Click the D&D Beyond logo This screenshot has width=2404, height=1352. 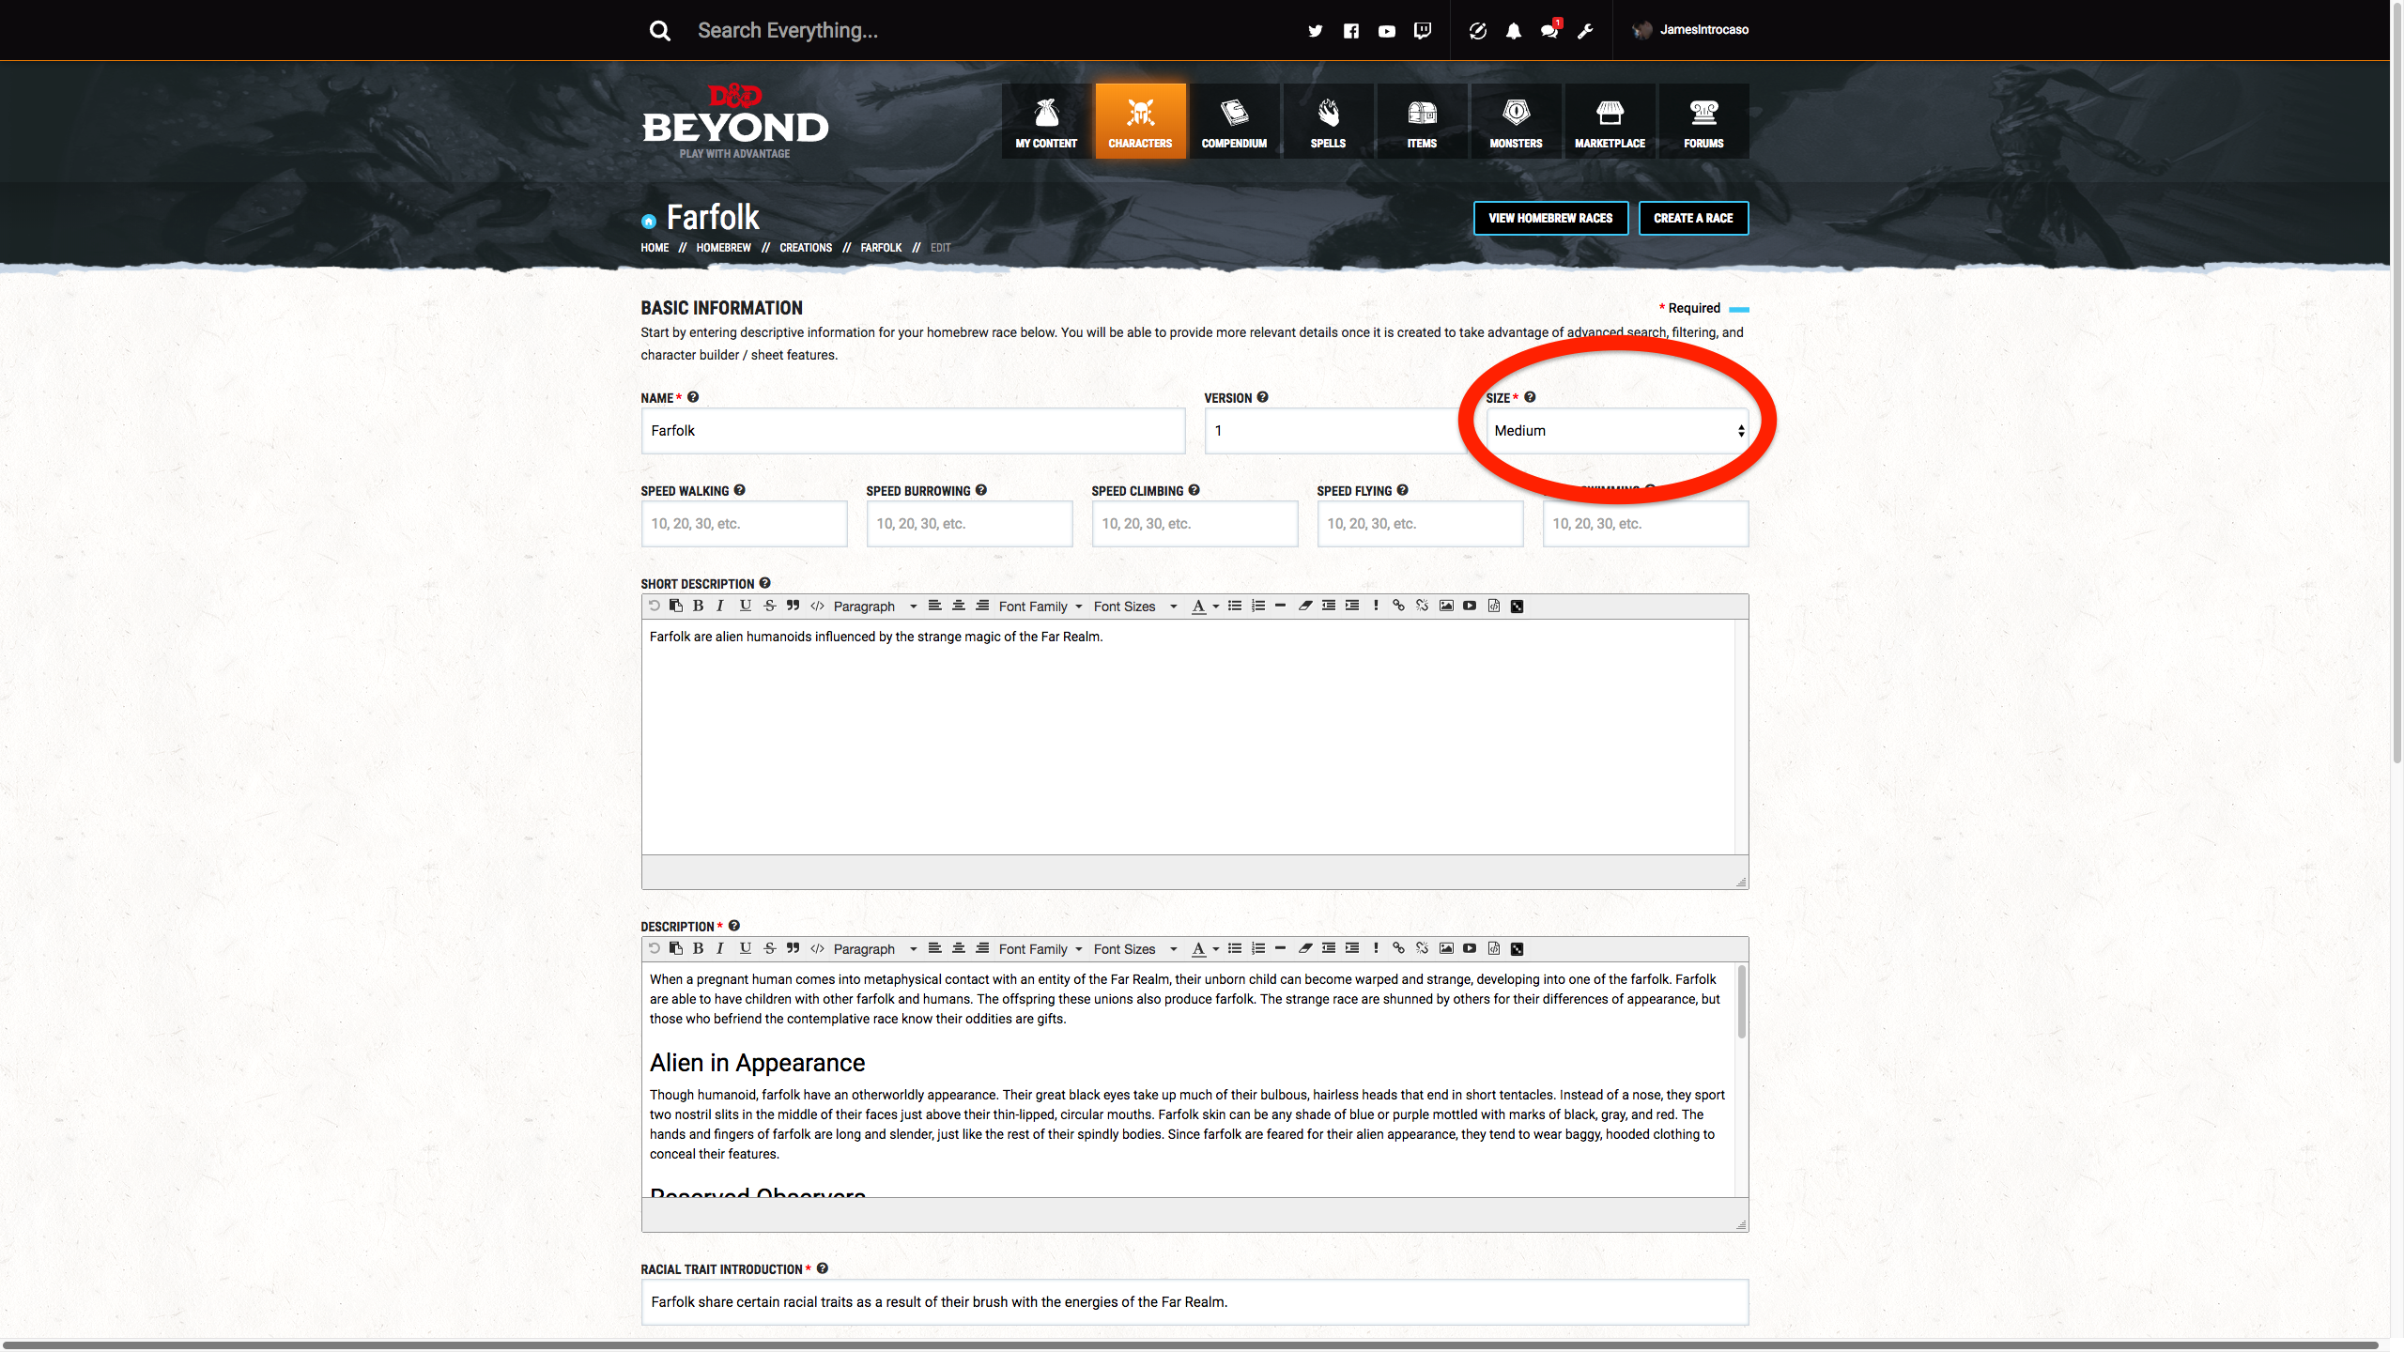(x=734, y=122)
